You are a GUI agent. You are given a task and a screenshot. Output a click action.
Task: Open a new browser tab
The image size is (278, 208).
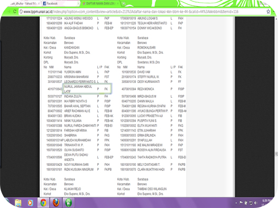(x=124, y=4)
